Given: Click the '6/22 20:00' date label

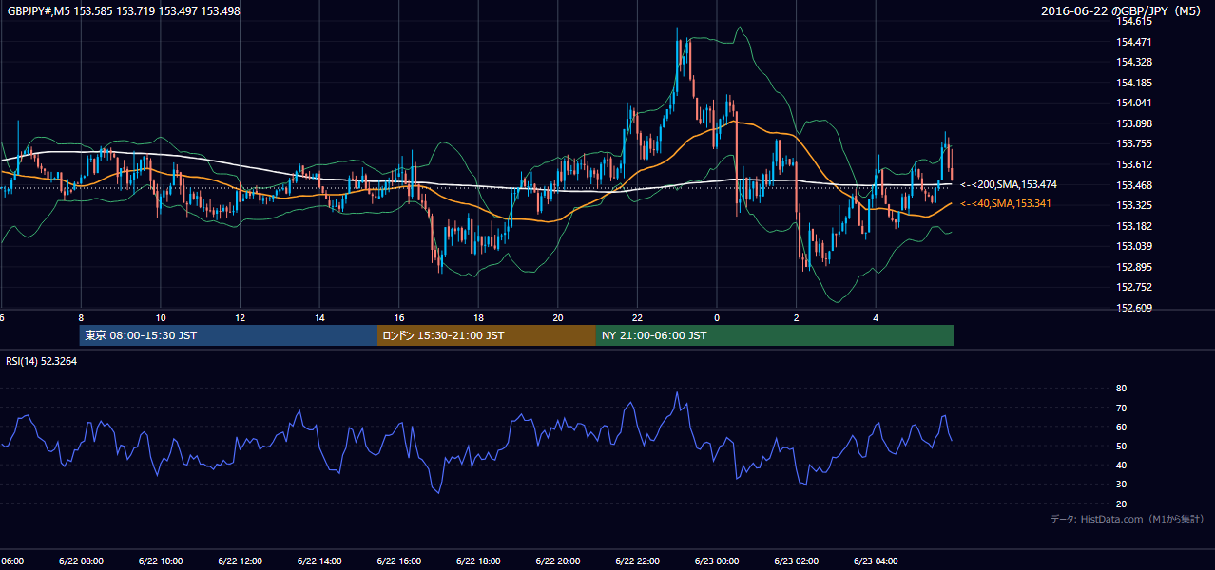Looking at the screenshot, I should pos(557,560).
